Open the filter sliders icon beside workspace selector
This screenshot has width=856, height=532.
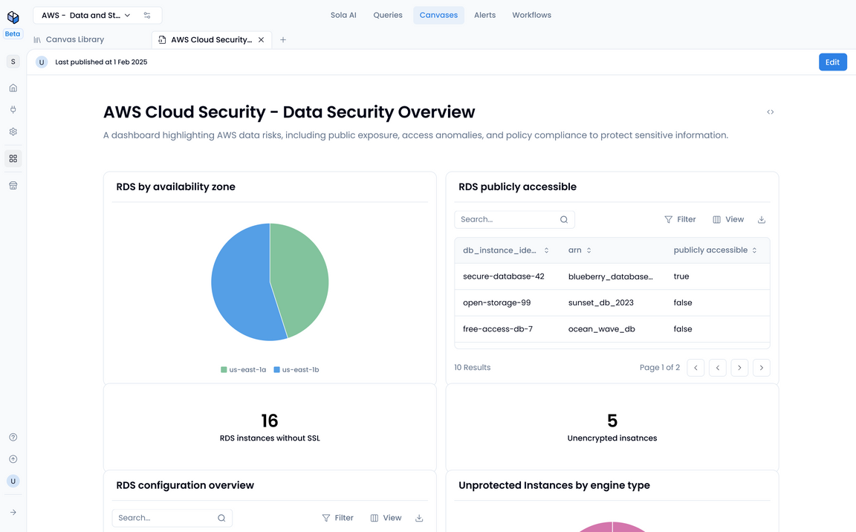tap(147, 16)
